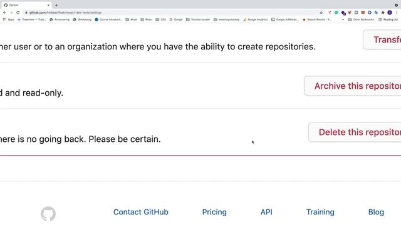Click the site lock icon in address bar
The image size is (401, 225).
pyautogui.click(x=26, y=12)
